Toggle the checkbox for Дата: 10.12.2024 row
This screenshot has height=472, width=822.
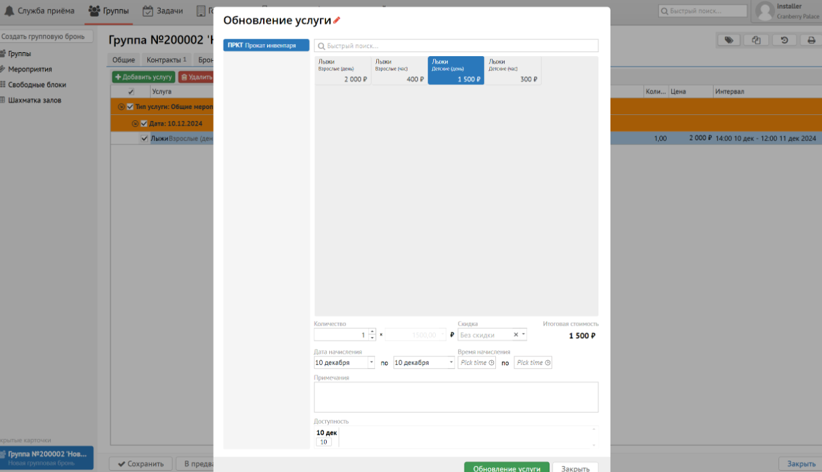tap(144, 124)
